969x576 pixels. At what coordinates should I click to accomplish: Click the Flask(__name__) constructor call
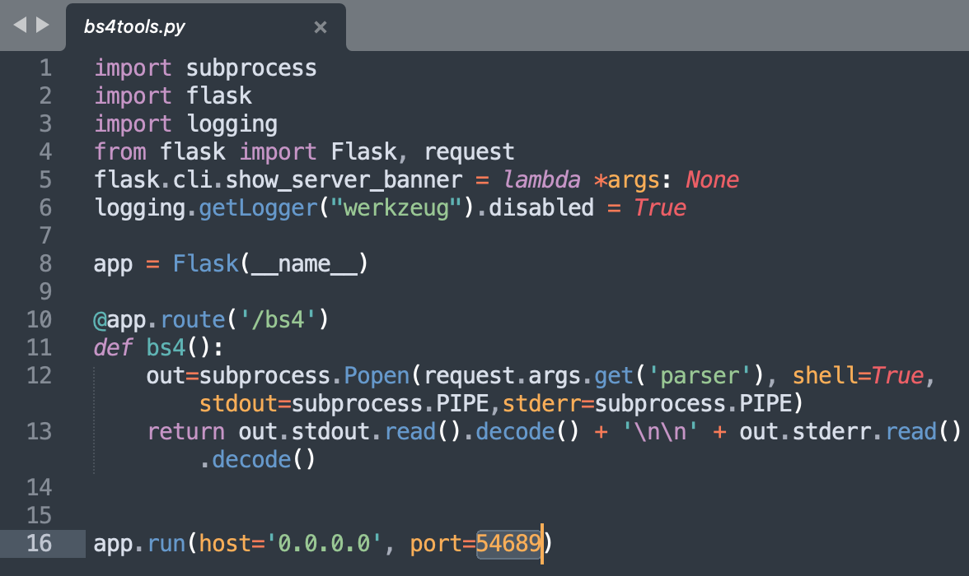tap(269, 263)
